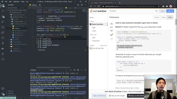The width and height of the screenshot is (177, 99).
Task: Open the Accounts icon in VS Code activity bar
Action: (x=3, y=89)
